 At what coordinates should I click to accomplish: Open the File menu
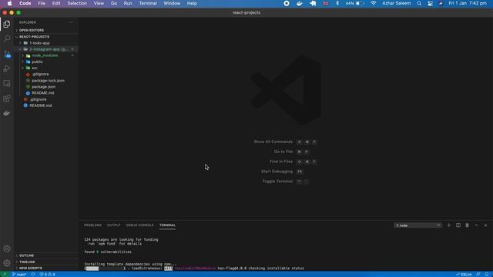click(42, 3)
